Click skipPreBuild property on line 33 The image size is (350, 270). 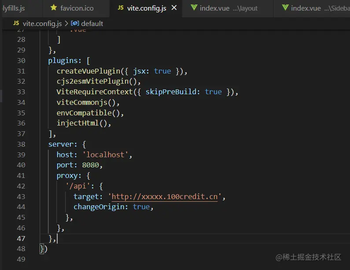click(x=171, y=92)
